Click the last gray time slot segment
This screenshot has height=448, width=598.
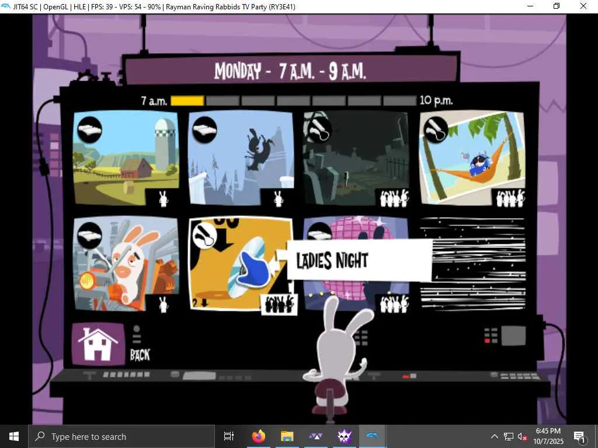399,100
